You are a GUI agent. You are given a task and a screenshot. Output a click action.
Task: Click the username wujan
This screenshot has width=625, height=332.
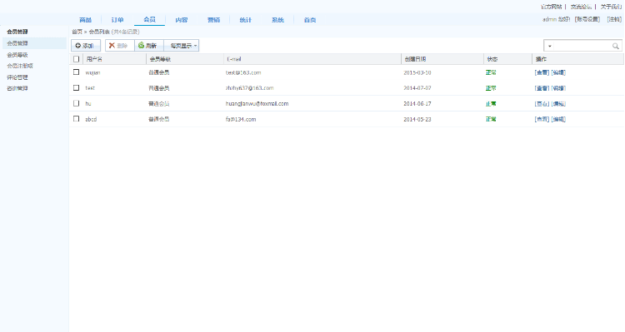point(92,72)
